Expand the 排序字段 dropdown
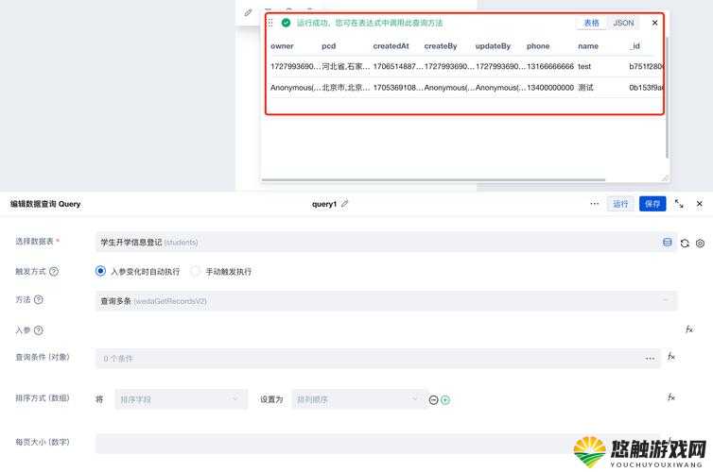Viewport: 713px width, 472px height. [182, 399]
